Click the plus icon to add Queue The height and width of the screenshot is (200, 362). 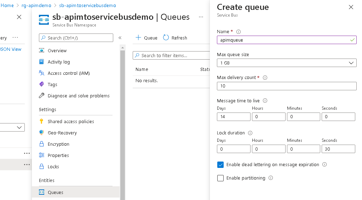point(138,37)
